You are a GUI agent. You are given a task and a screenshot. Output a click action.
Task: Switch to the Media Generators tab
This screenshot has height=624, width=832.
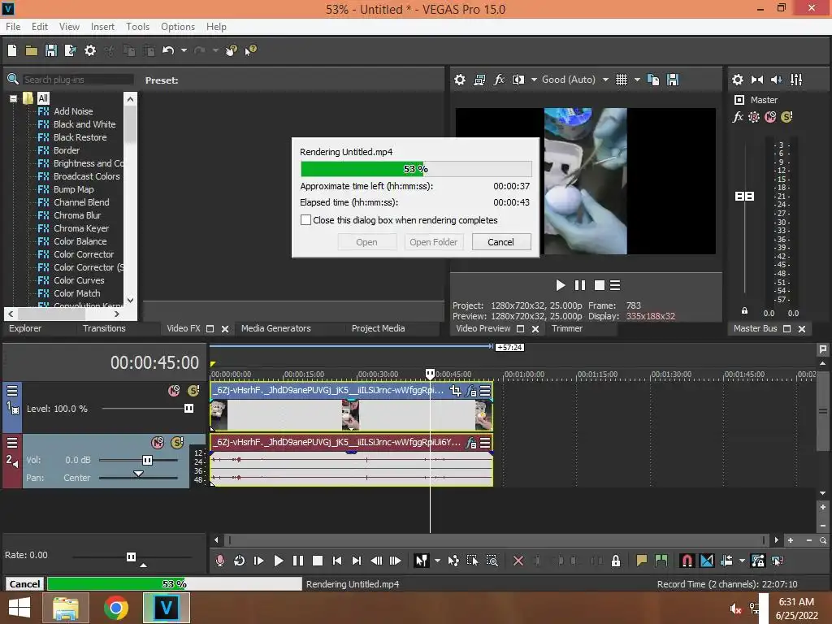click(x=276, y=328)
